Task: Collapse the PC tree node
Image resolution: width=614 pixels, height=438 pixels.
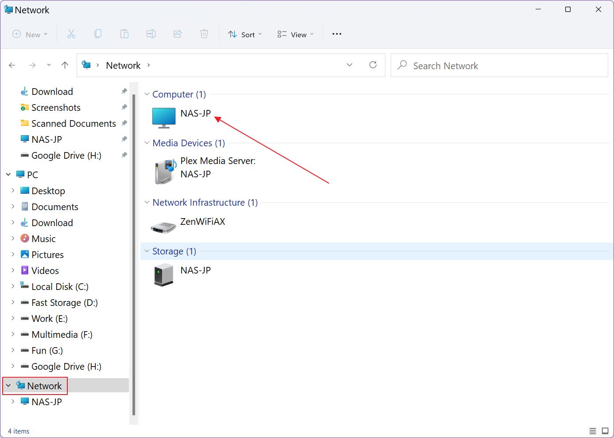Action: (x=8, y=175)
